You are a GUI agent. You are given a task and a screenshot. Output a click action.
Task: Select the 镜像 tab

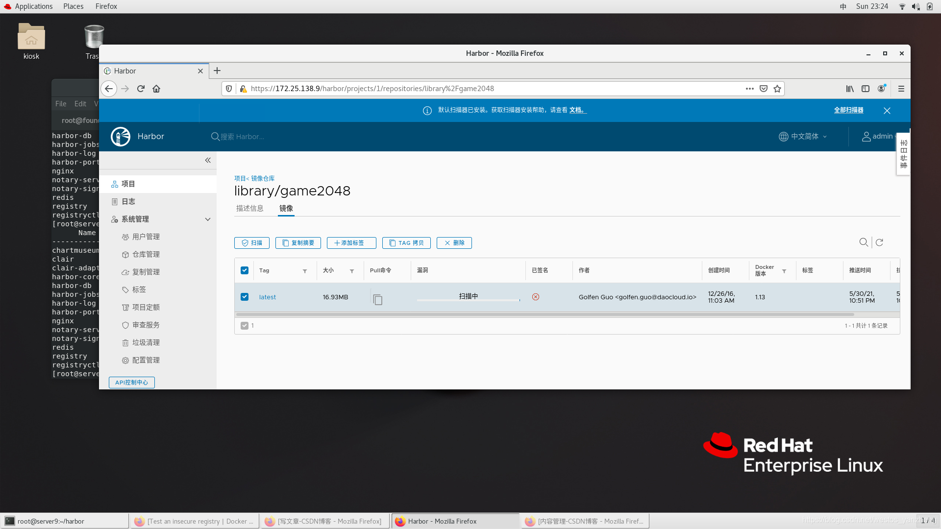pos(286,208)
